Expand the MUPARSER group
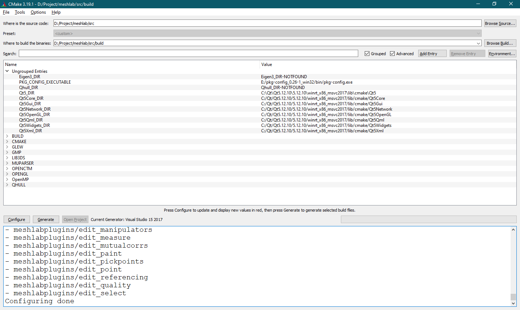520x310 pixels. [7, 163]
